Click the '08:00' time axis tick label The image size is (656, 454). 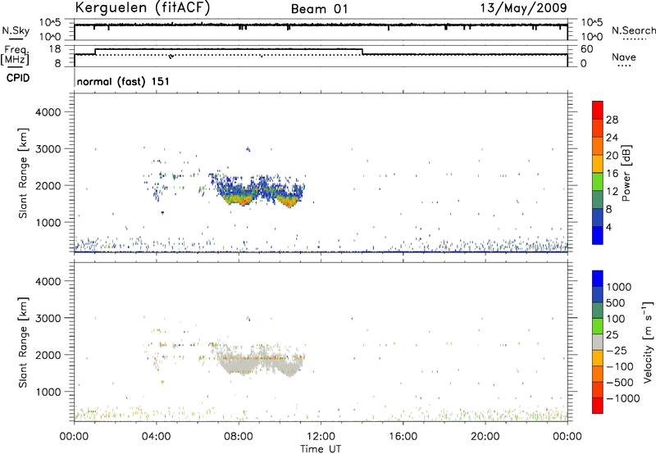239,437
